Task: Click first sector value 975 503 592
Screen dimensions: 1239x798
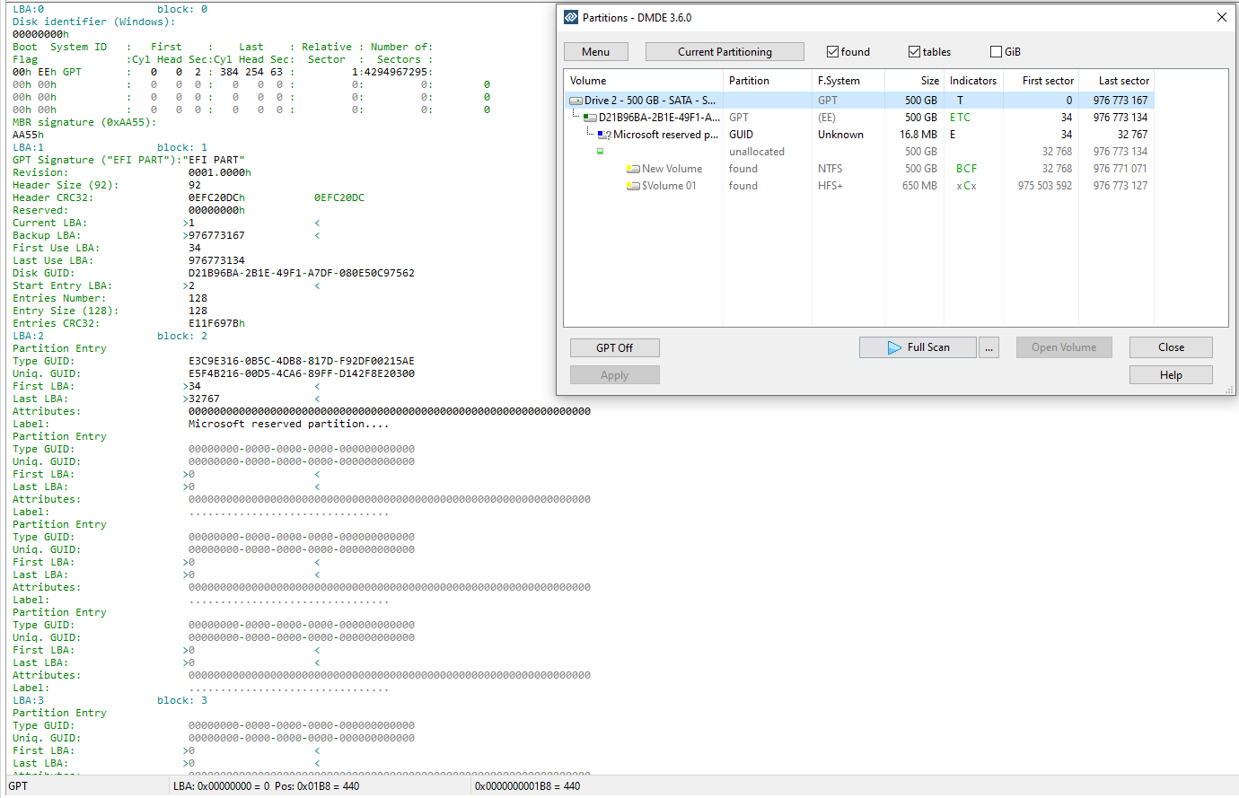Action: click(1045, 186)
